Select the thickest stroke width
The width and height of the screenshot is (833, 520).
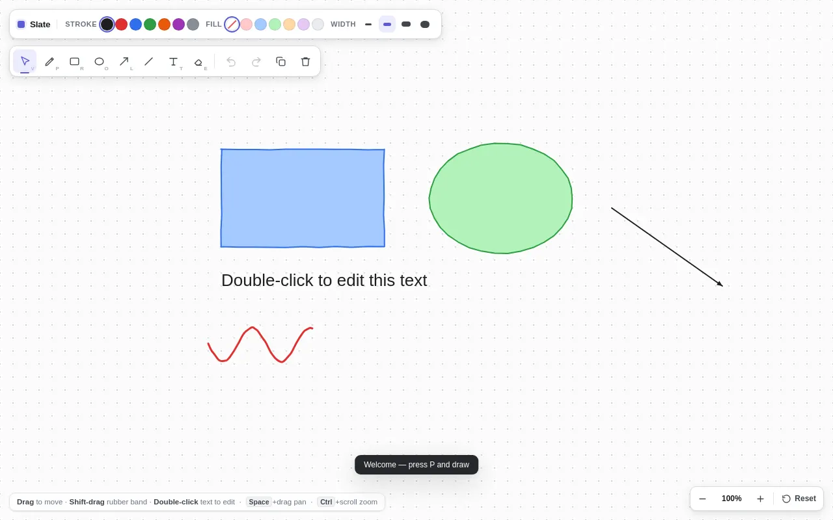pyautogui.click(x=425, y=24)
